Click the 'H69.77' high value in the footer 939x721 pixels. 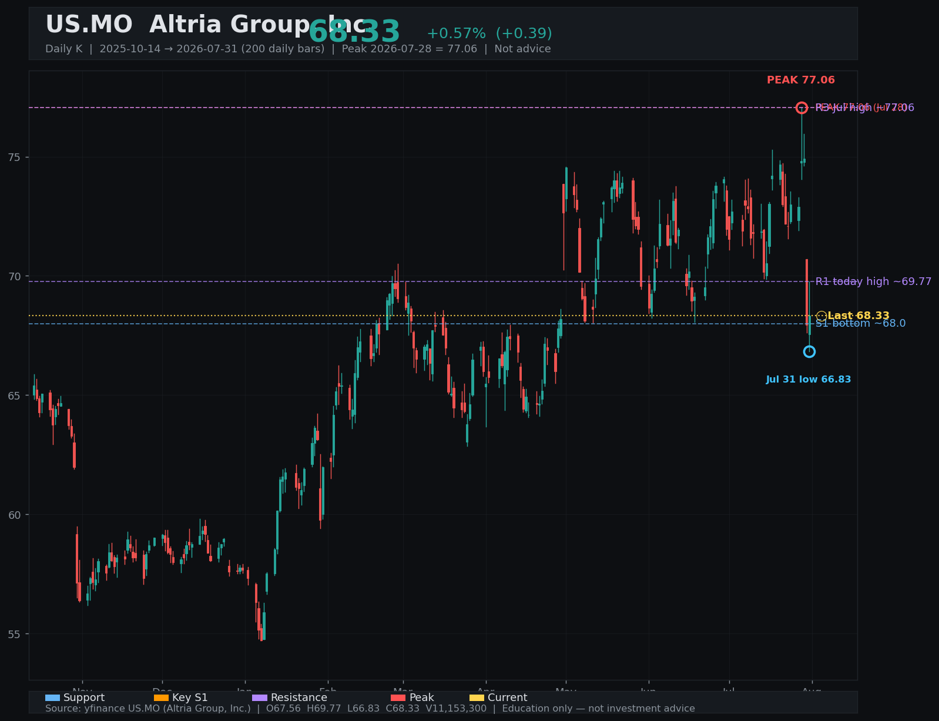(324, 709)
